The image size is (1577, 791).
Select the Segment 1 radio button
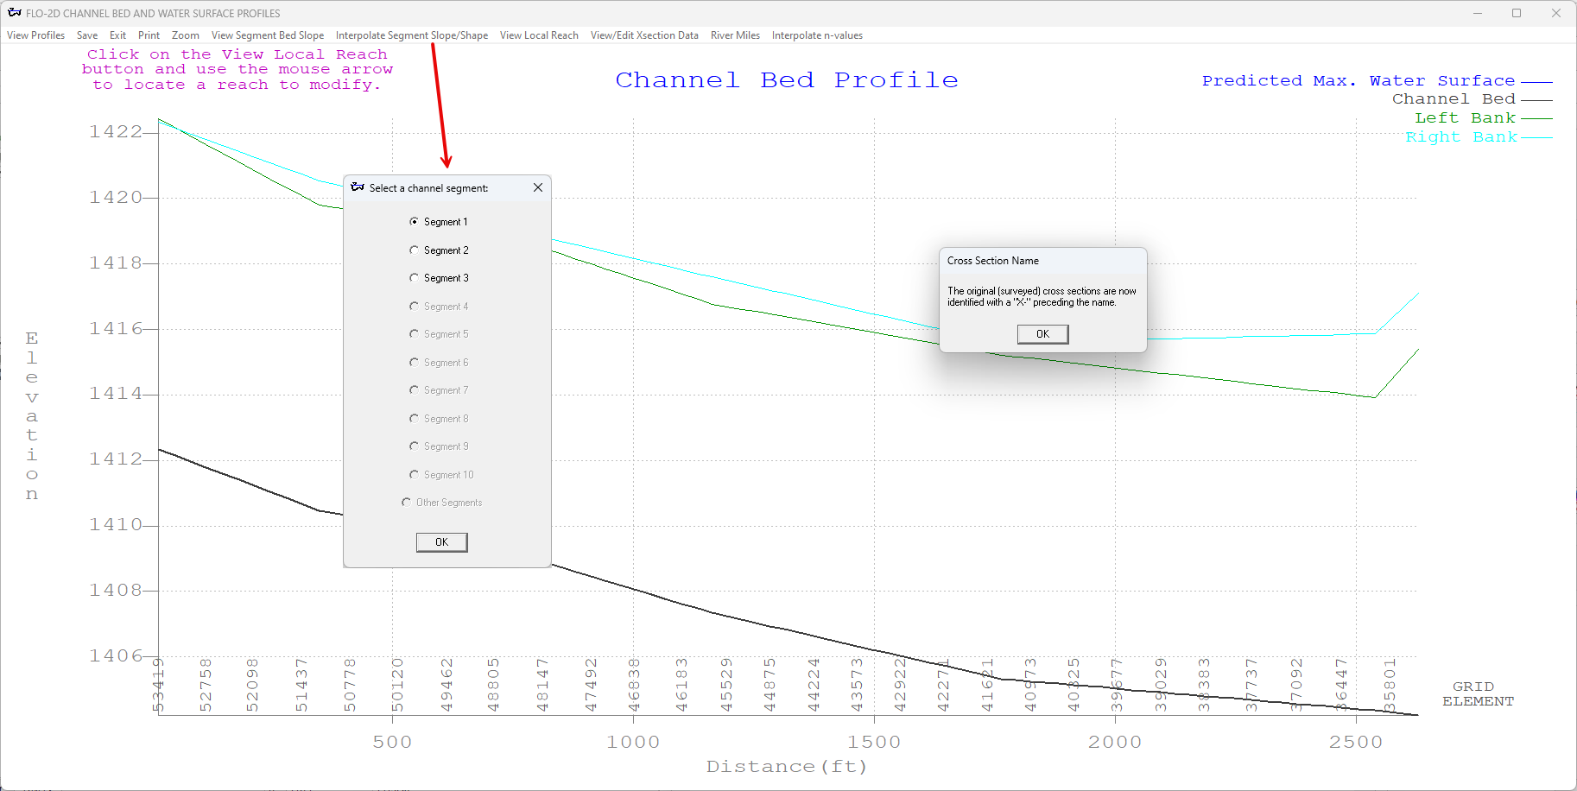tap(415, 222)
